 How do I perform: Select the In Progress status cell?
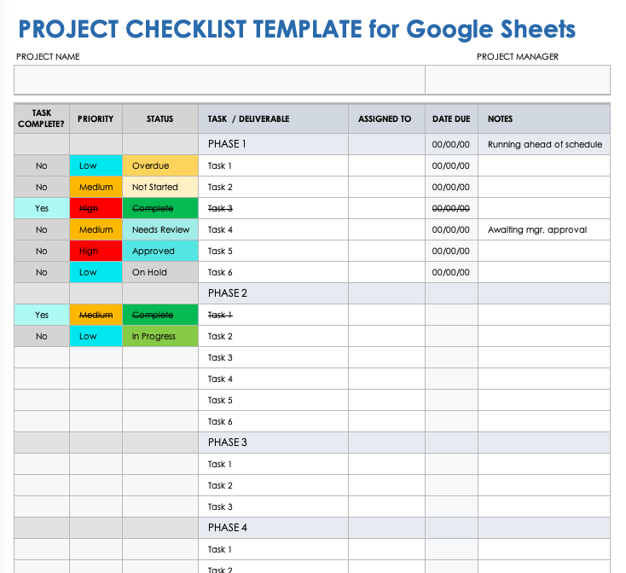click(160, 337)
